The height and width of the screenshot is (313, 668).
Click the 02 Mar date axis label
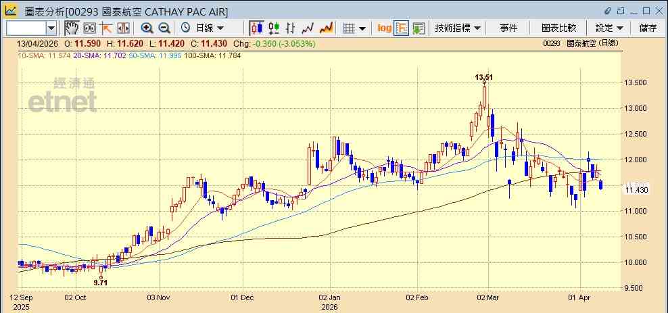point(488,297)
